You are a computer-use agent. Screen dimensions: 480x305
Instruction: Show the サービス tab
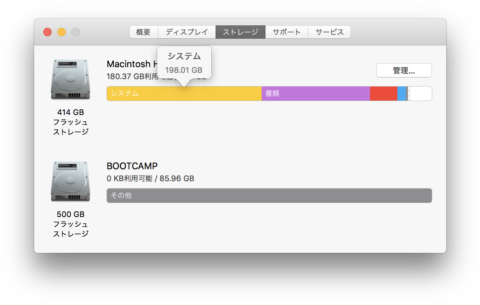coord(329,32)
